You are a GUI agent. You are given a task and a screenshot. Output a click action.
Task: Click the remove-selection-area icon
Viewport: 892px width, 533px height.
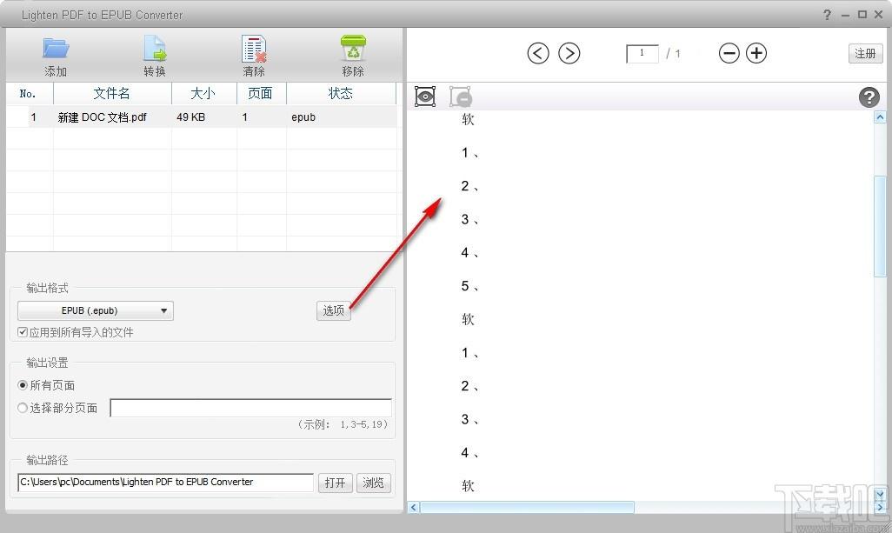point(460,97)
